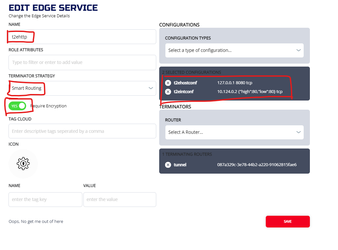Focus the Role Attributes input field

pos(82,62)
